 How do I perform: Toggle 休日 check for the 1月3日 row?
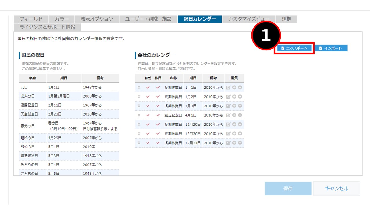coord(158,106)
